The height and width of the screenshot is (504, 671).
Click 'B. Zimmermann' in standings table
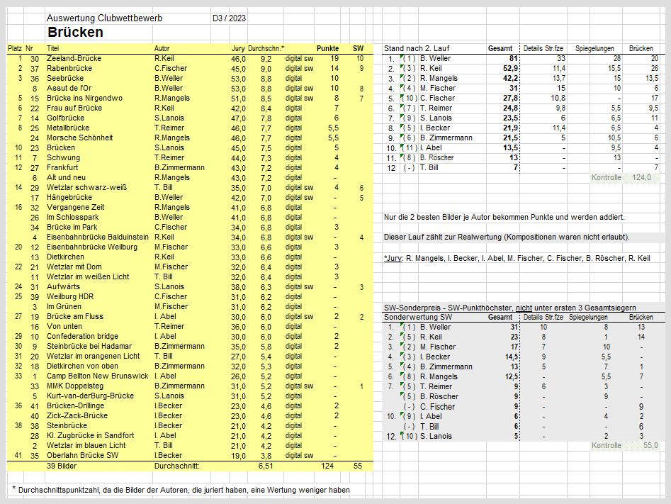[446, 138]
